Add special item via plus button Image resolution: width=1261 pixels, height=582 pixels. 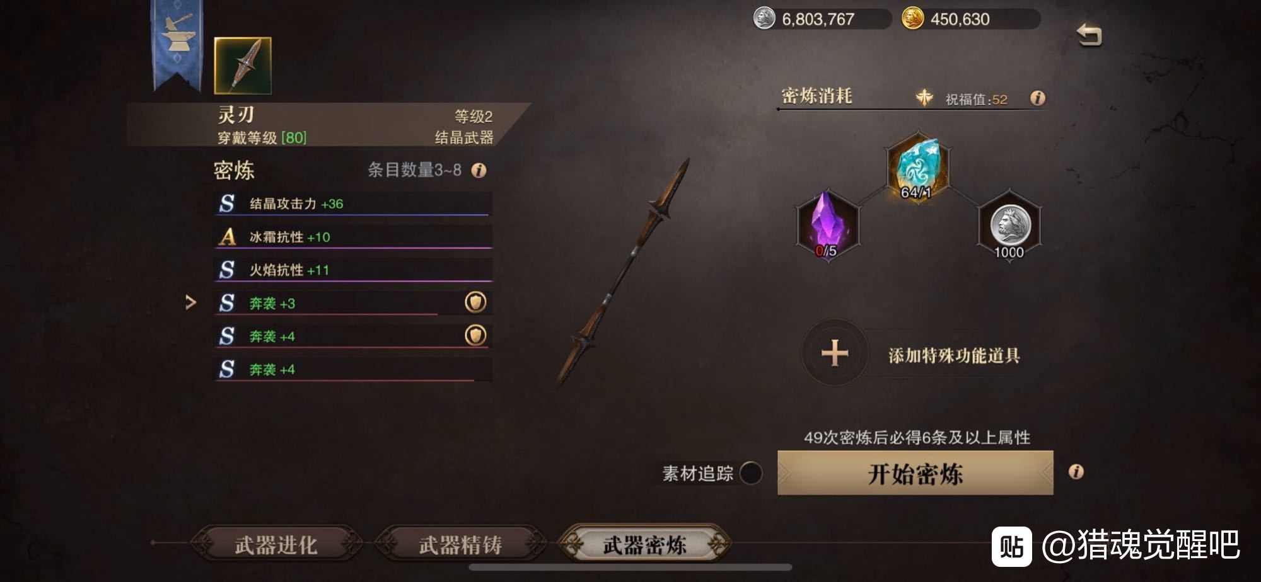coord(835,353)
